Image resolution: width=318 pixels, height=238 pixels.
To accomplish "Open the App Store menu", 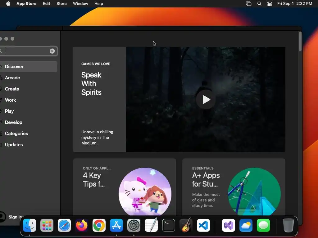I will coord(26,4).
